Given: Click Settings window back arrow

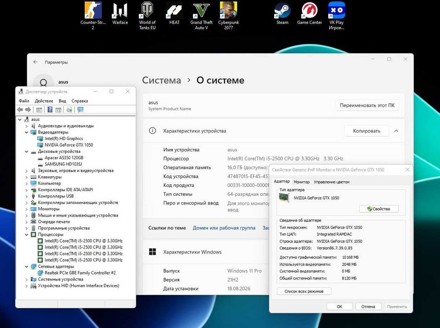Looking at the screenshot, I should [x=35, y=62].
